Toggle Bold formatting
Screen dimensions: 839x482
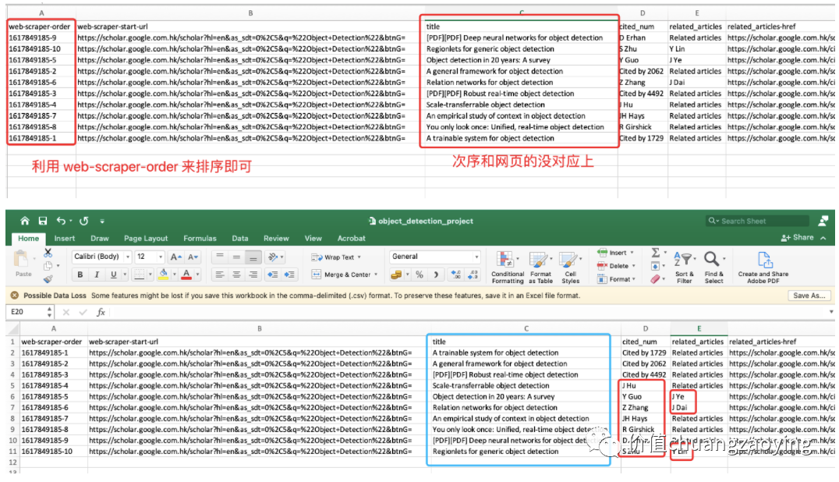(80, 275)
